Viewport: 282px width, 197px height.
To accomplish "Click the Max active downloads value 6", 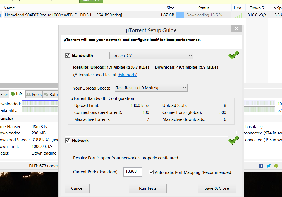I will [x=225, y=119].
